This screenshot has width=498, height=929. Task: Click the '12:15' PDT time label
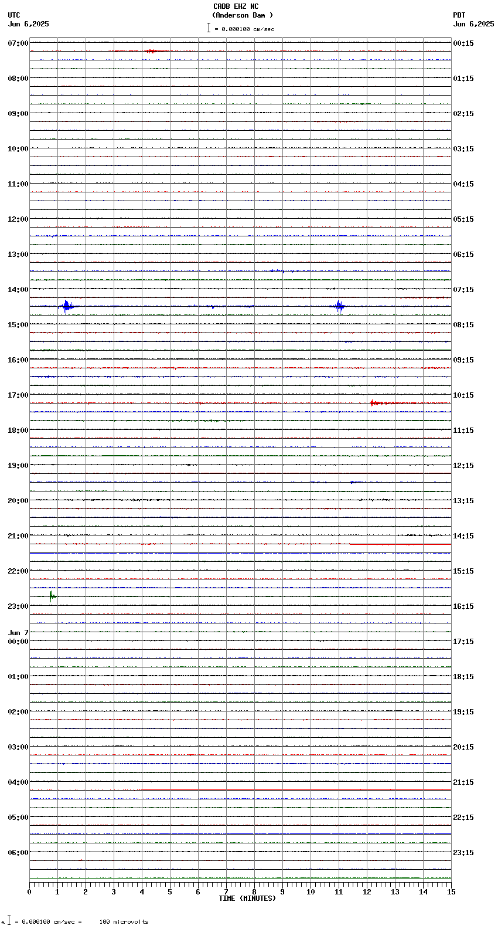pos(463,466)
